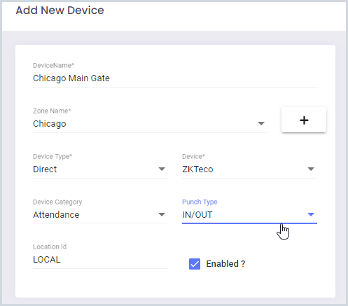Open the Device Category dropdown showing Attendance
Image resolution: width=348 pixels, height=306 pixels.
point(100,215)
